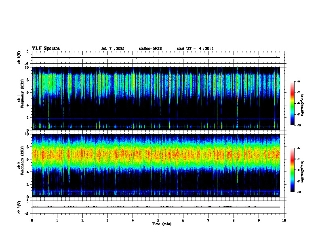Screen dimensions: 320x247
Task: Click the "8" tick on the time axis
Action: tap(234, 220)
